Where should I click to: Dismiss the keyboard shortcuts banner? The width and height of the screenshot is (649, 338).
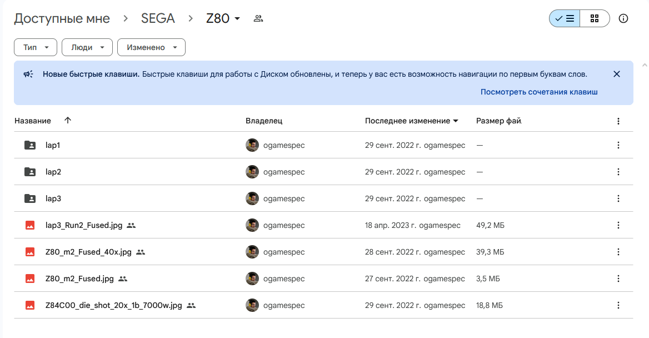[x=616, y=74]
